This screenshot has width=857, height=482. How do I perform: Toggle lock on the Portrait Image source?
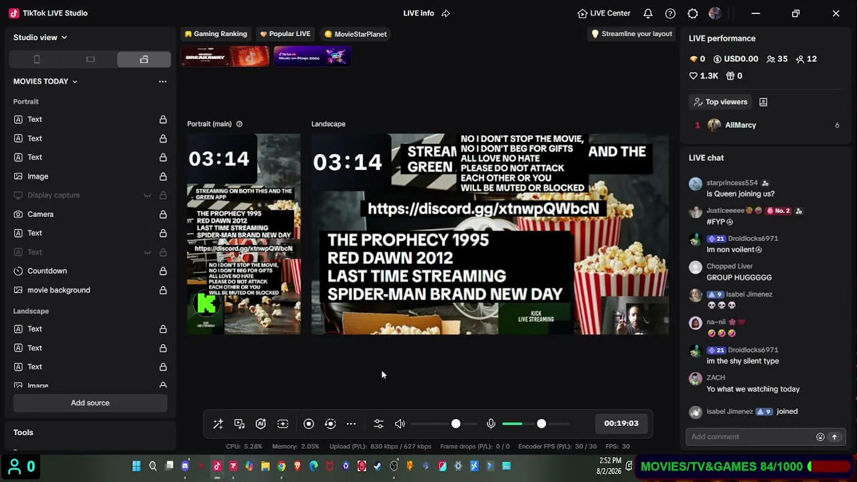(x=163, y=176)
